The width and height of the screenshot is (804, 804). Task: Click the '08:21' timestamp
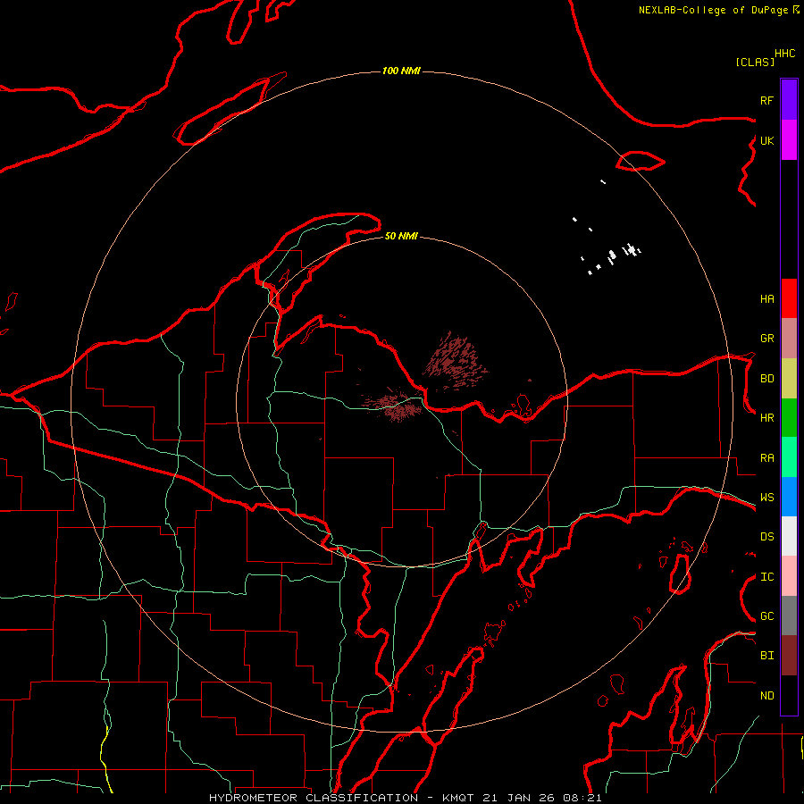click(582, 798)
